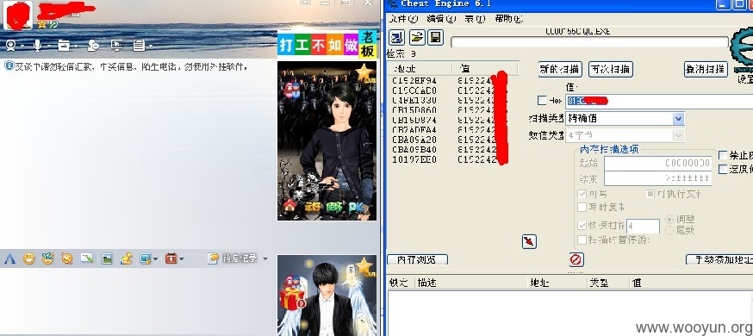The image size is (753, 336).
Task: Enable the 禁止随机 unrandomizer checkbox
Action: 723,156
